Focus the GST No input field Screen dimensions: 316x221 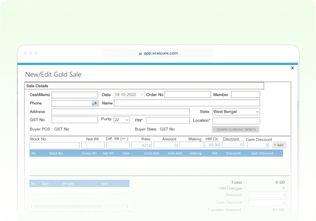[x=75, y=120]
